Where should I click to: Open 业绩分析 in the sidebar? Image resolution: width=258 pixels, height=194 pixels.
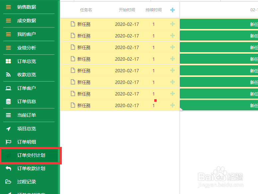click(x=27, y=48)
